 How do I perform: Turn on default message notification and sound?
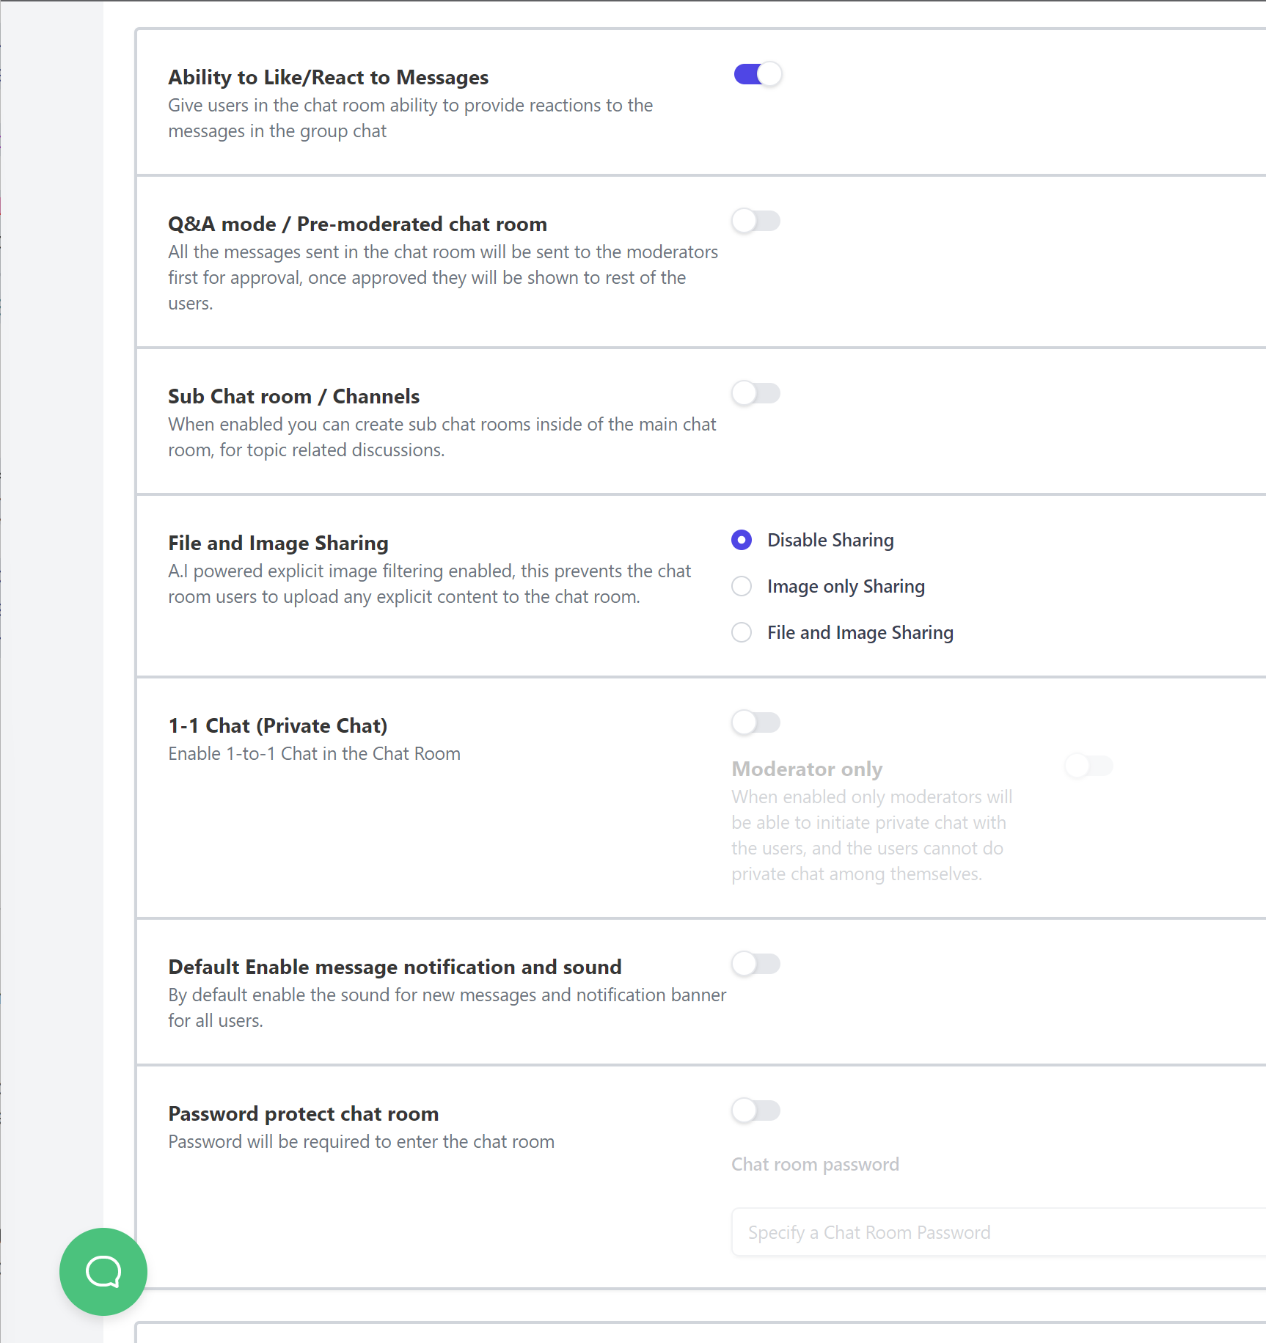(x=755, y=964)
